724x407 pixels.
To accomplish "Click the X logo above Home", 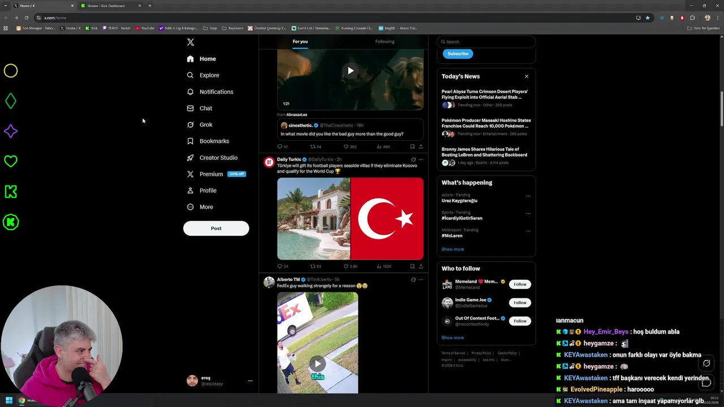I will (191, 42).
